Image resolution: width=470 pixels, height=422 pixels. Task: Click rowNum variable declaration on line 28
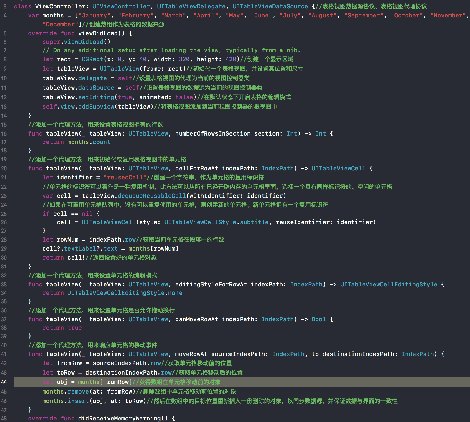click(67, 239)
